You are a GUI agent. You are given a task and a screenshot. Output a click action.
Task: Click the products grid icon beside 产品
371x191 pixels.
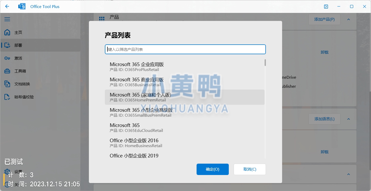coord(102,19)
